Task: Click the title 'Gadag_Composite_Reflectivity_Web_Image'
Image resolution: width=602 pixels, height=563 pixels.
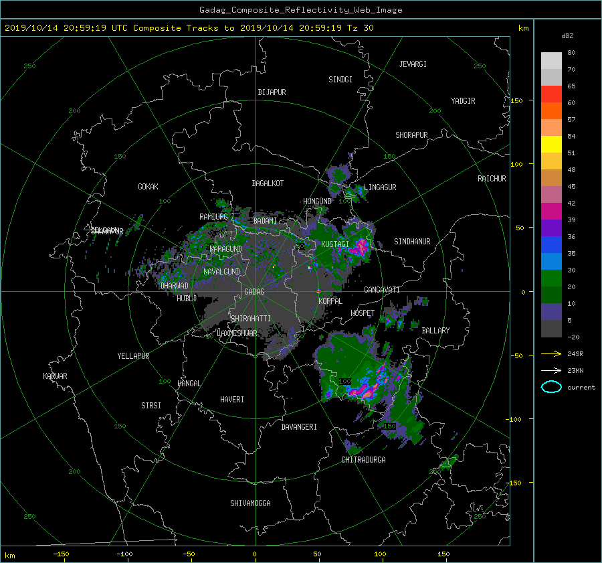Action: point(300,10)
